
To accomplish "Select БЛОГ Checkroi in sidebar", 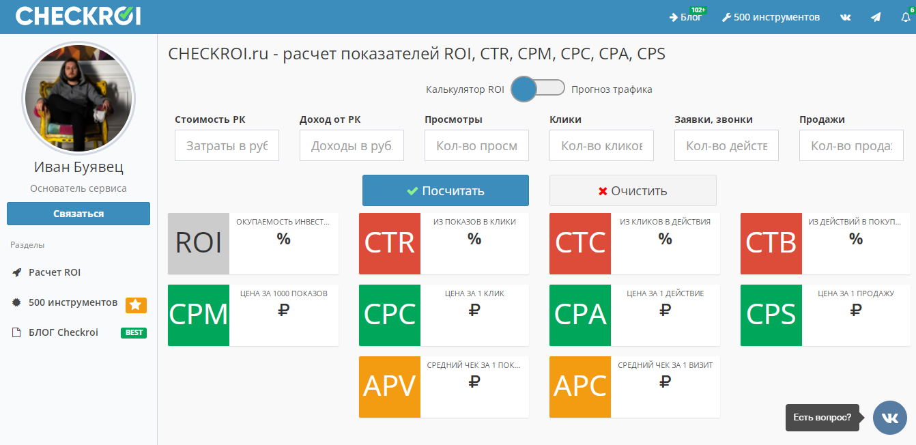I will (x=63, y=332).
